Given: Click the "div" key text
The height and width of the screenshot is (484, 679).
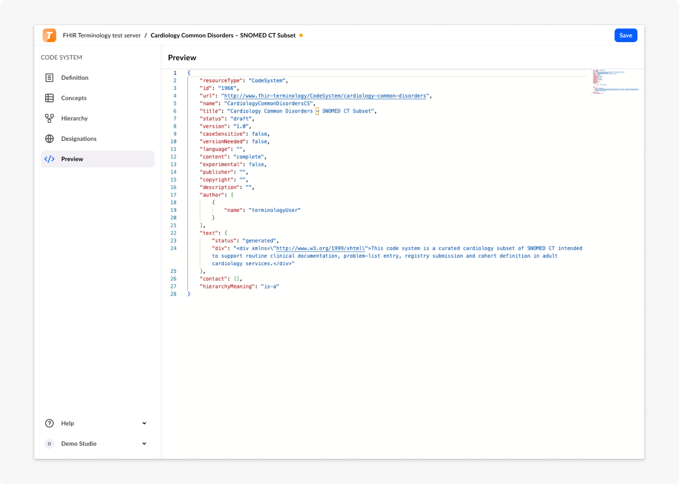Looking at the screenshot, I should [219, 248].
